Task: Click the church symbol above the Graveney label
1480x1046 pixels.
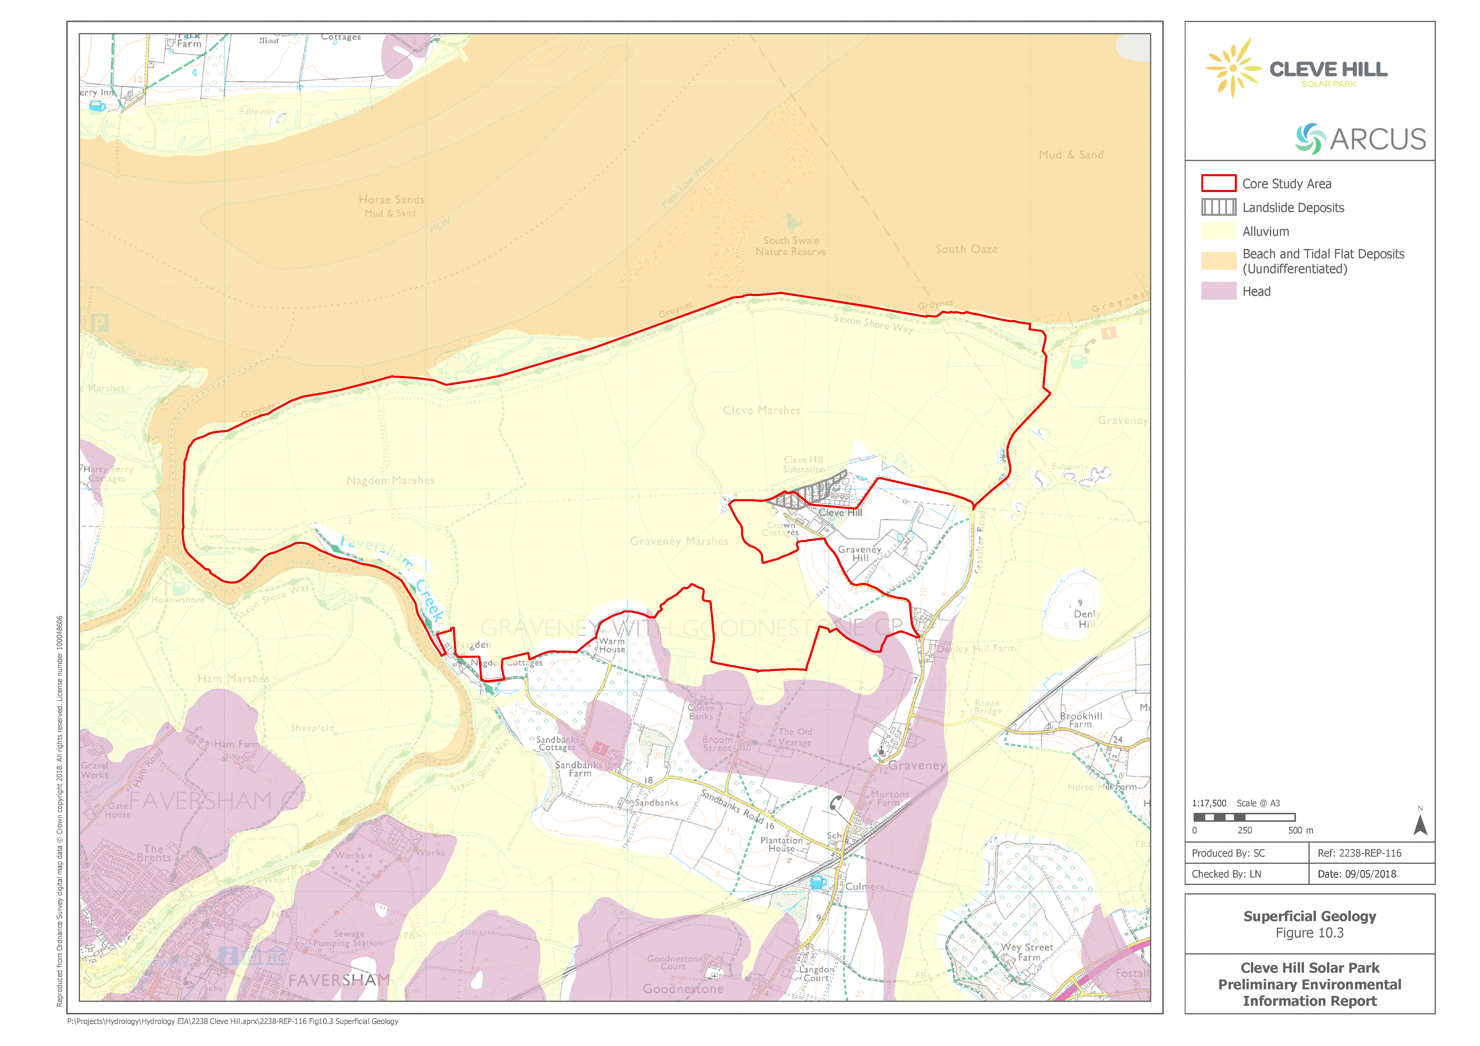Action: pos(881,752)
